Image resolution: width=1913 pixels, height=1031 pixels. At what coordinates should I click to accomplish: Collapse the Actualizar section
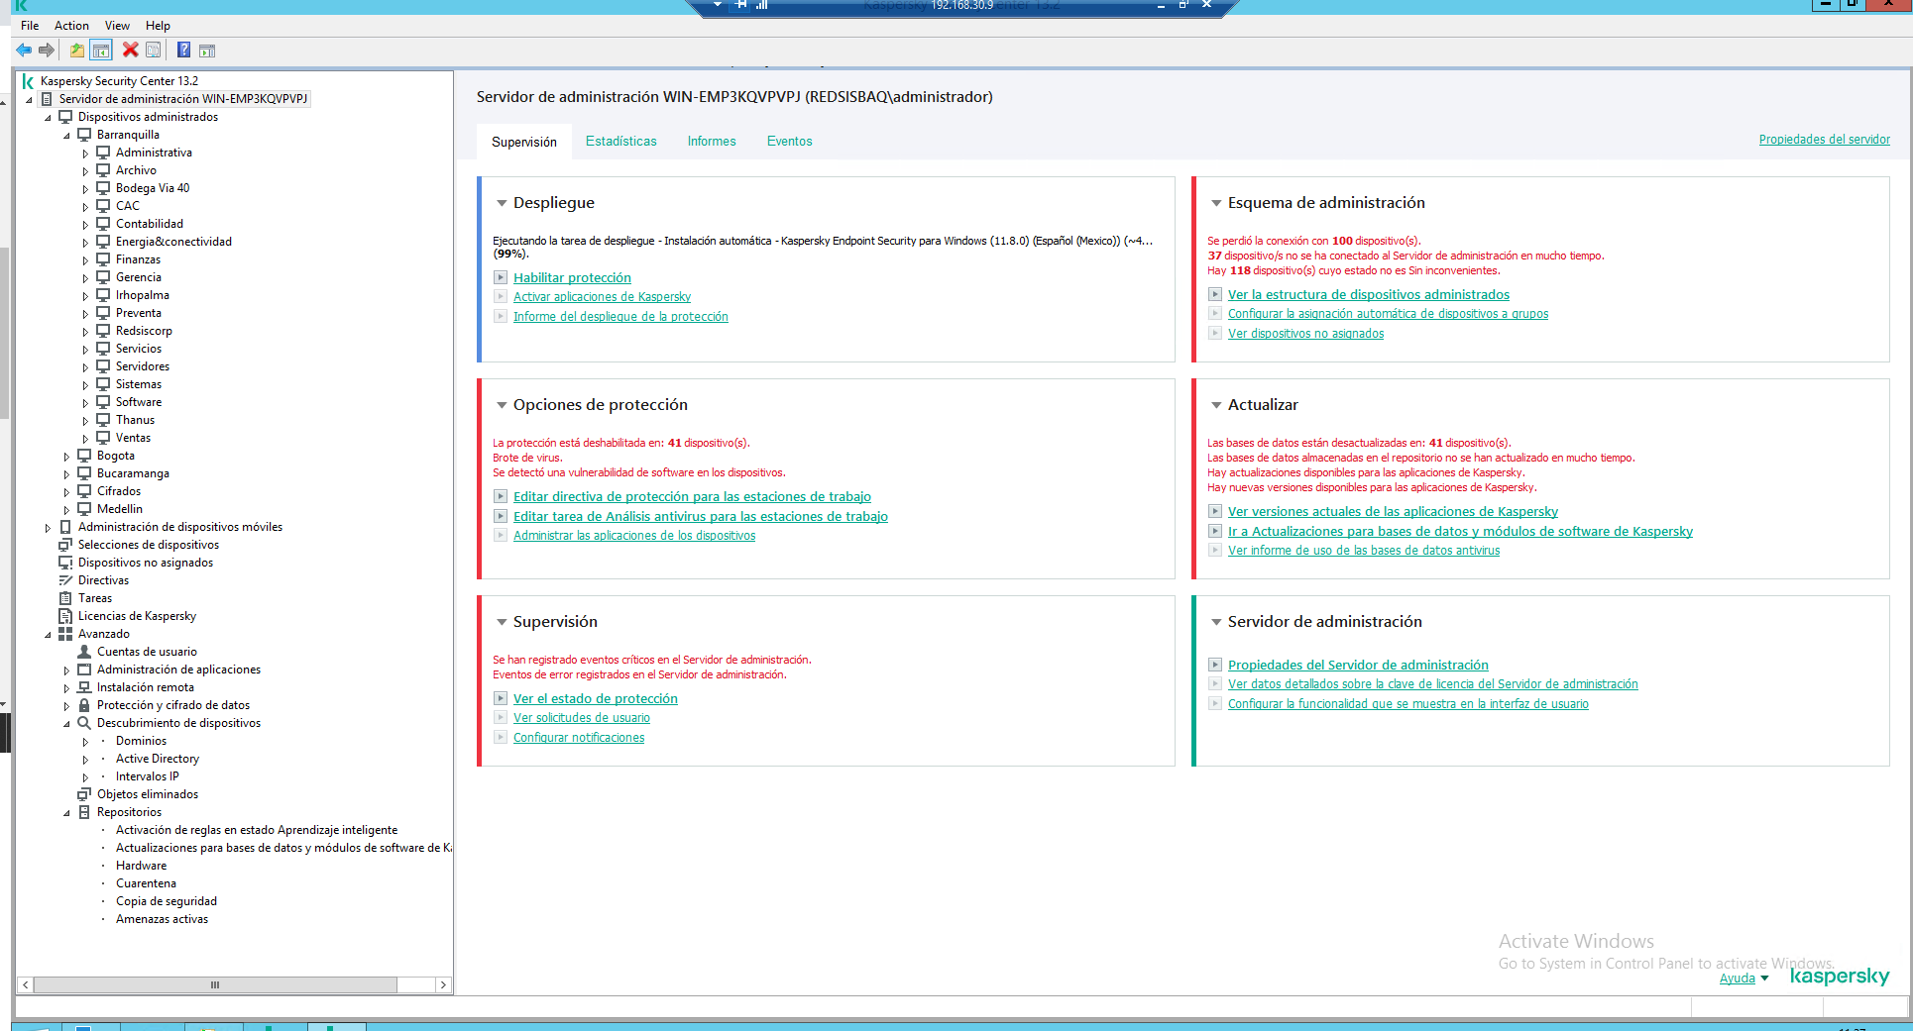click(1216, 405)
